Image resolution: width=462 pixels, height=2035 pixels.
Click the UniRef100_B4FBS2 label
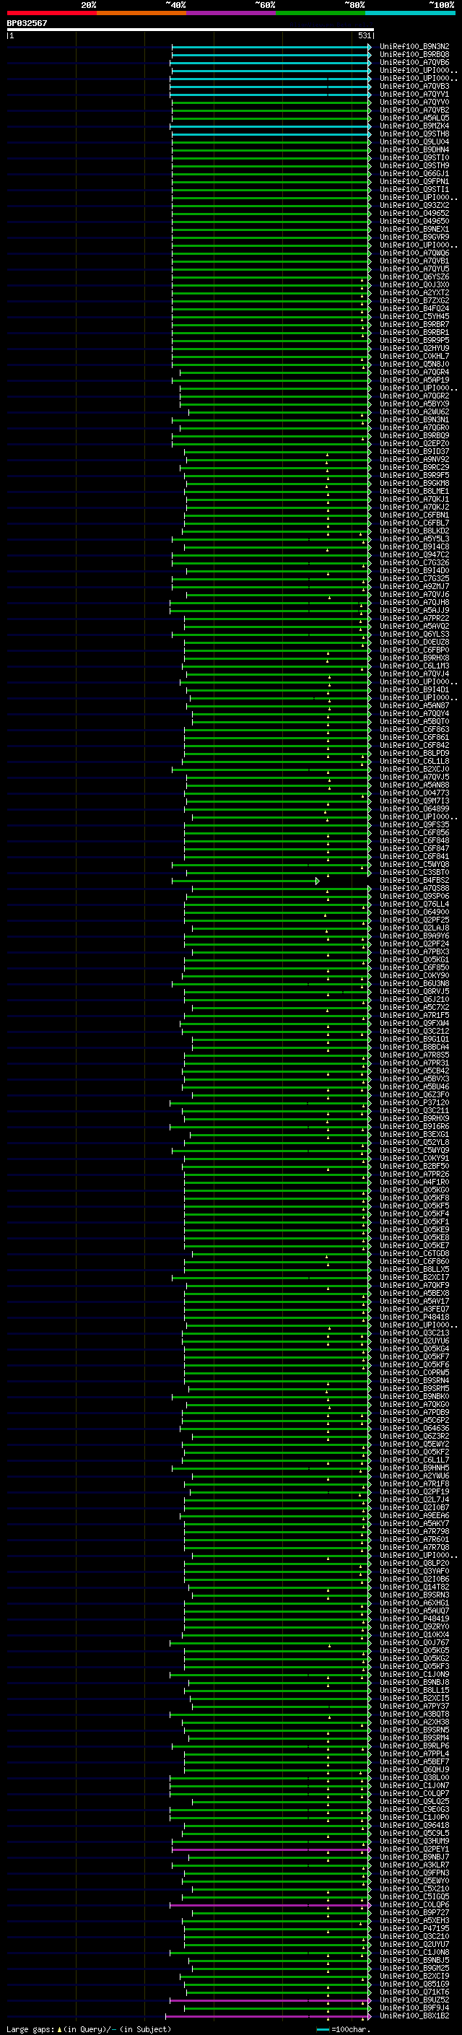coord(414,881)
